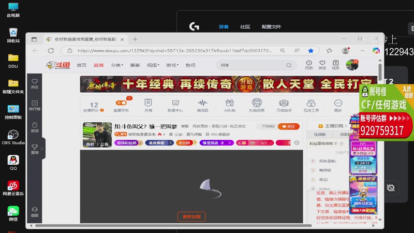Select 直播 in Douyu navigation
414x233 pixels.
coord(98,65)
